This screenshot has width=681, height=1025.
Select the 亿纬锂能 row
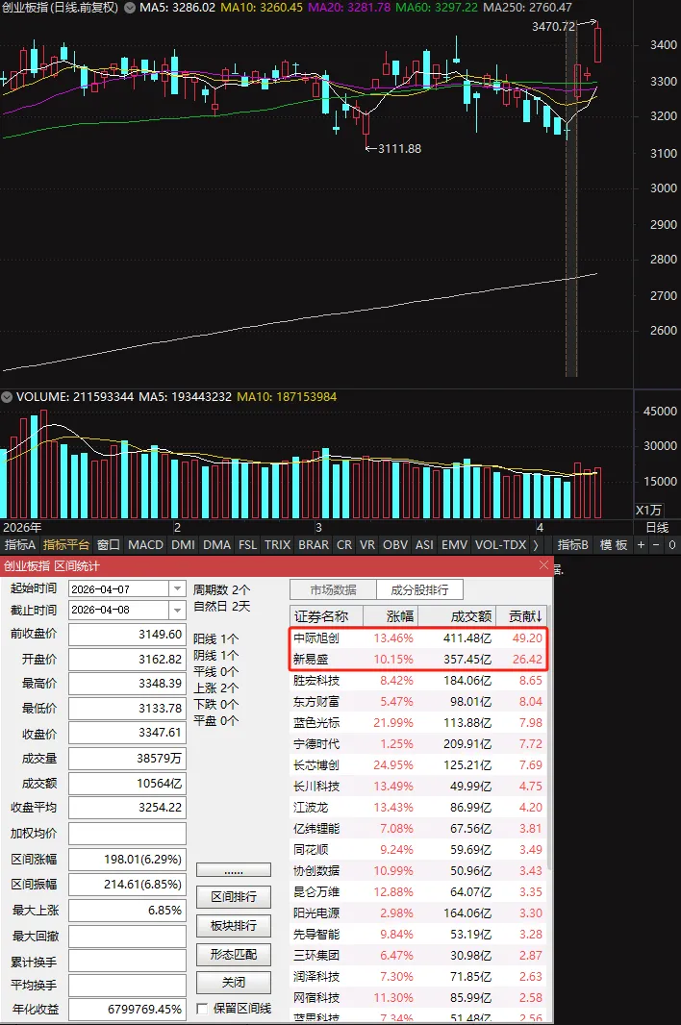coord(418,828)
